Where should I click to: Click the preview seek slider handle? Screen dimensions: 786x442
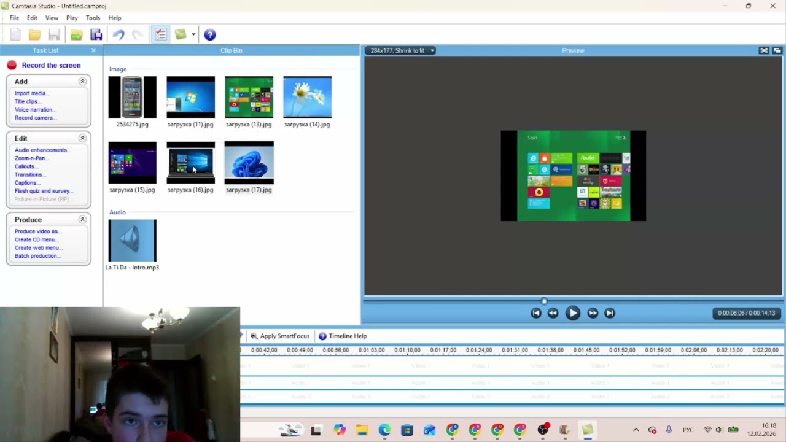[544, 301]
